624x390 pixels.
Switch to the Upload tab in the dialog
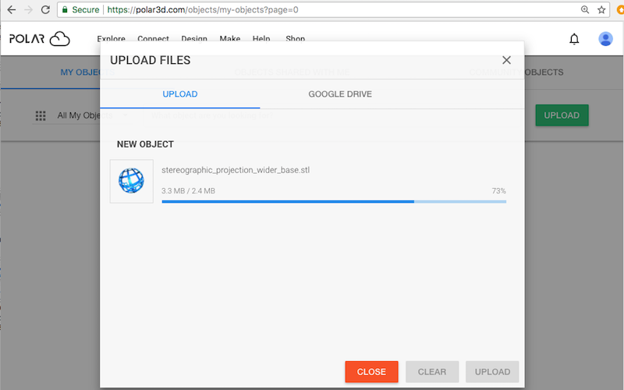pos(180,94)
